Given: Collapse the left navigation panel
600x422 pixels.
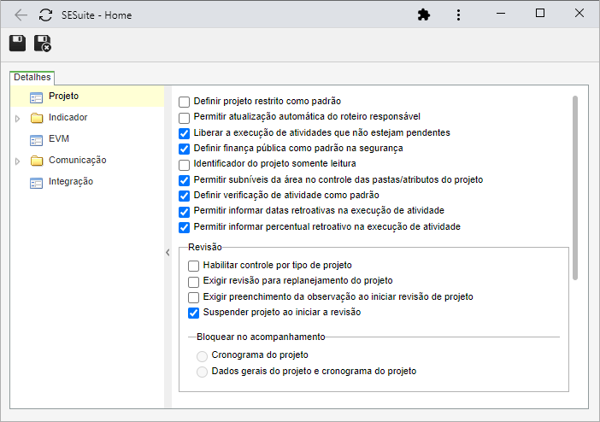Looking at the screenshot, I should point(168,253).
